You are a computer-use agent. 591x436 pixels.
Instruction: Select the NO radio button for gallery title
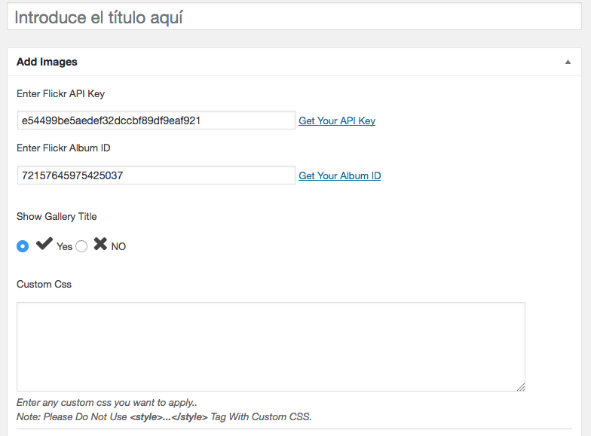[x=81, y=246]
